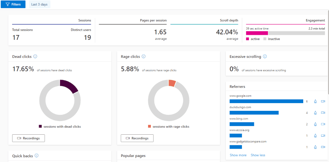Viewport: 329px width, 162px height.
Task: Open recordings camera icon for www.google.com
Action: pos(323,101)
